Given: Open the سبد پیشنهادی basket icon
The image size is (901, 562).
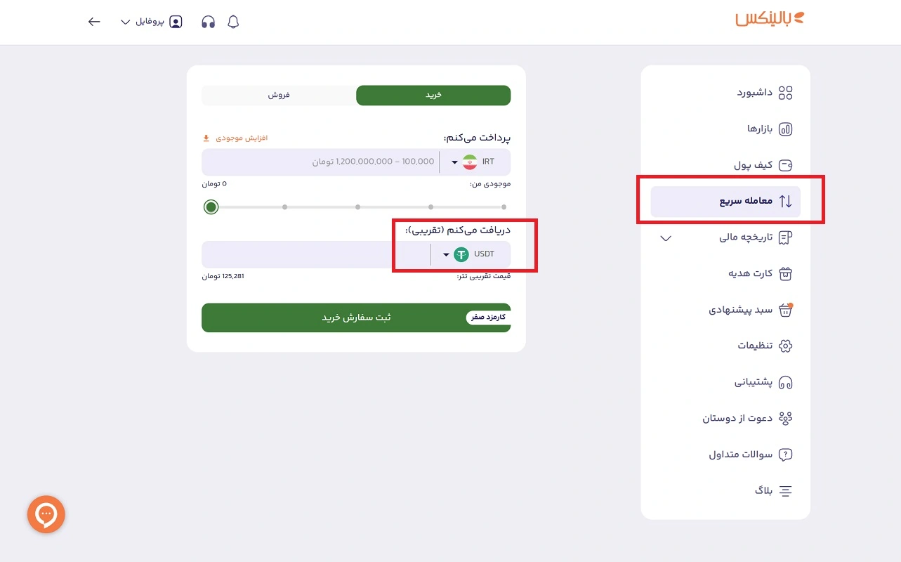Looking at the screenshot, I should click(x=785, y=310).
